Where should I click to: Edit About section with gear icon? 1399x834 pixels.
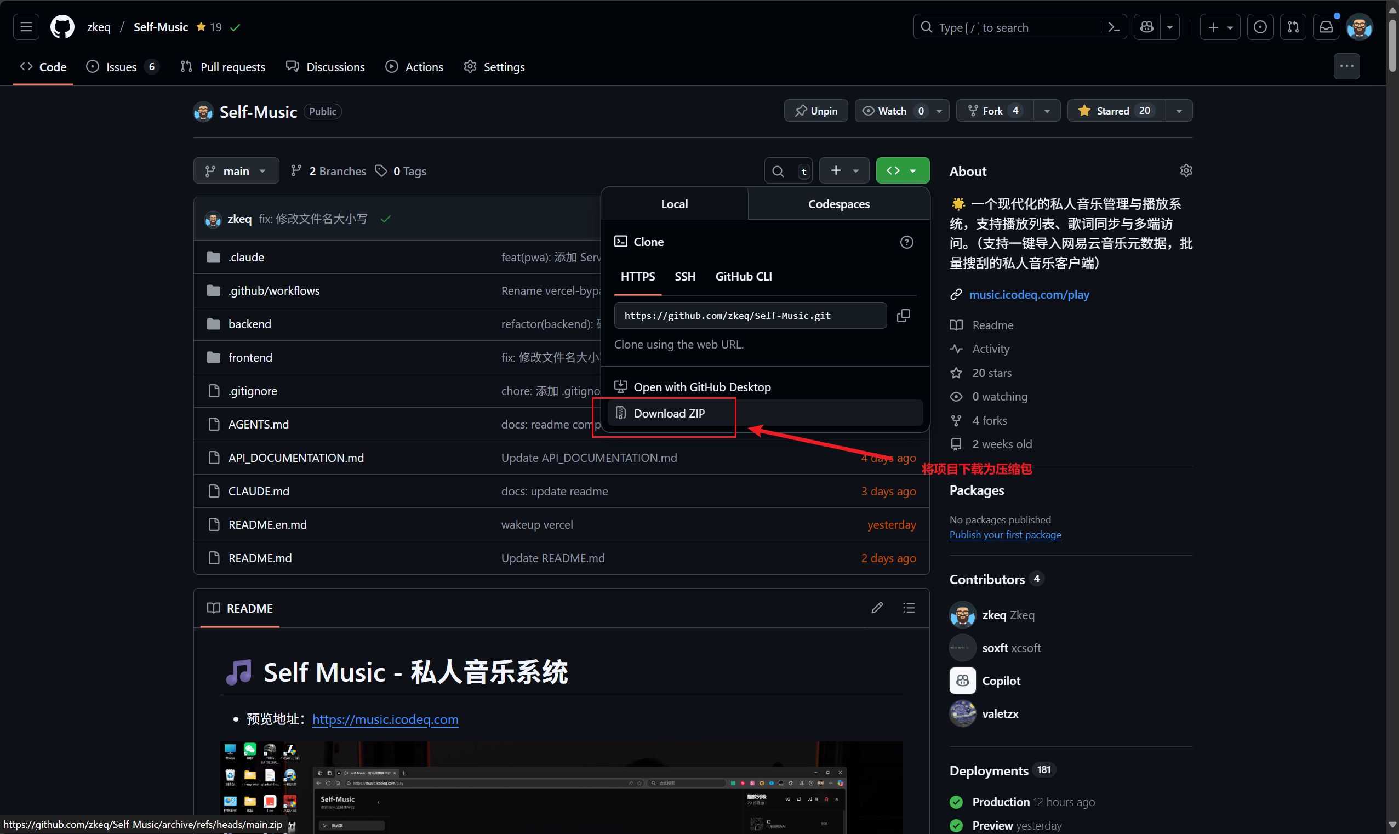(1186, 170)
